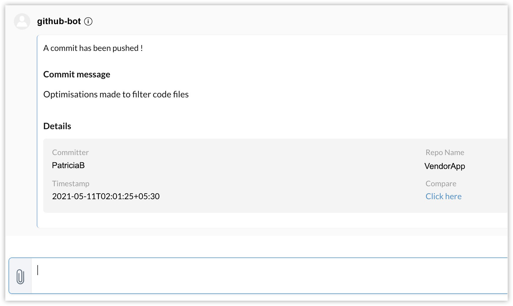Click the word "pushed" in the bot message
The image size is (513, 306).
(125, 48)
